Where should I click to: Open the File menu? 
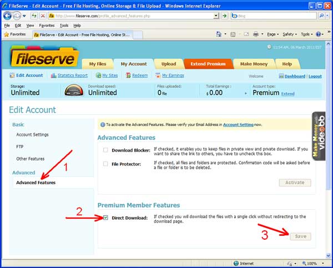coord(7,26)
